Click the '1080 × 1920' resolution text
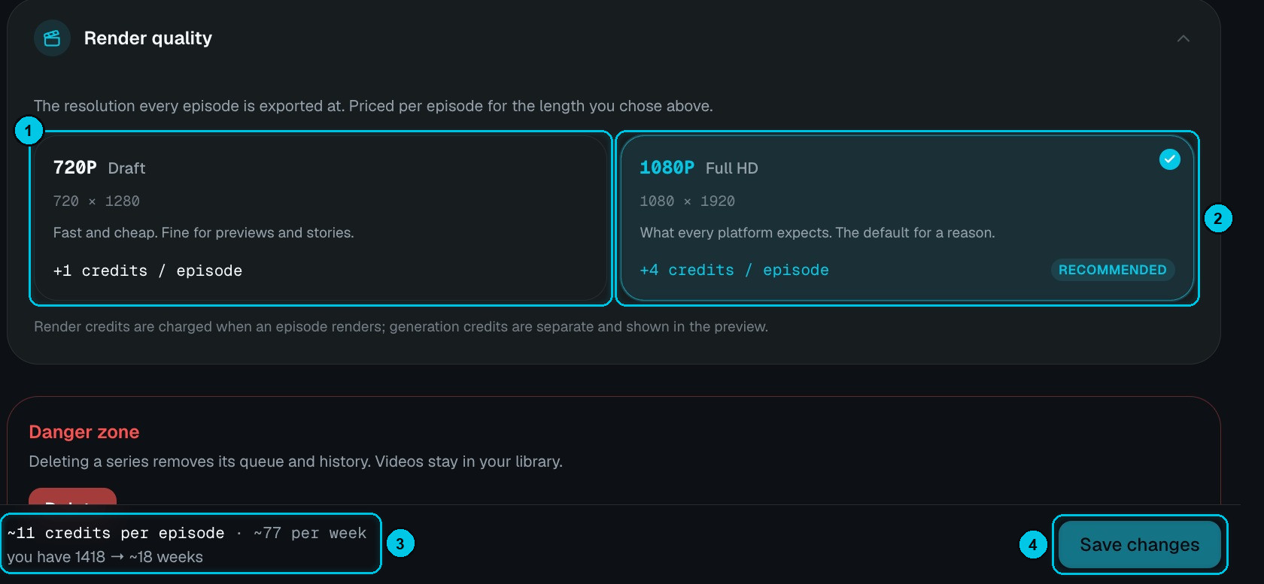 (688, 201)
